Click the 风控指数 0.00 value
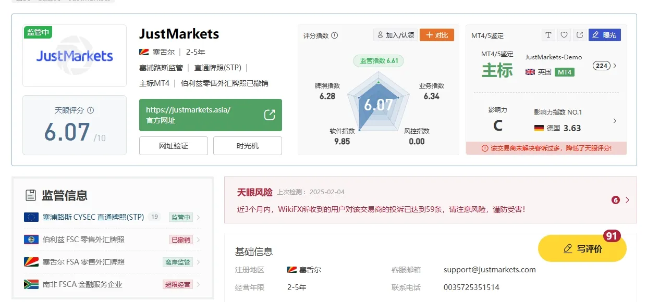This screenshot has height=302, width=647. [417, 141]
